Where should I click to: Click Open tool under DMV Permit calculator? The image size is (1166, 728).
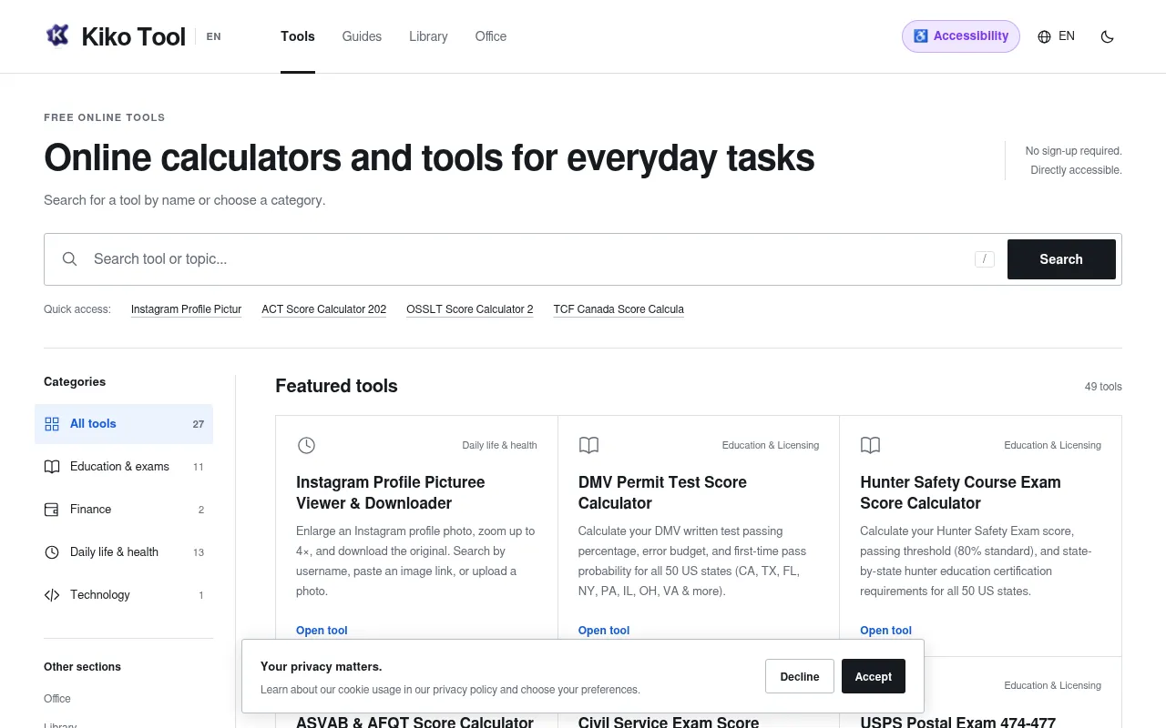[x=604, y=631]
